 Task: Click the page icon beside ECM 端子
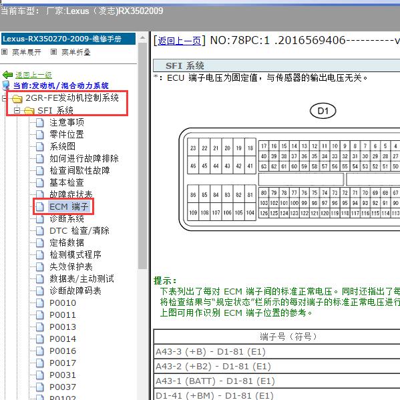40,206
